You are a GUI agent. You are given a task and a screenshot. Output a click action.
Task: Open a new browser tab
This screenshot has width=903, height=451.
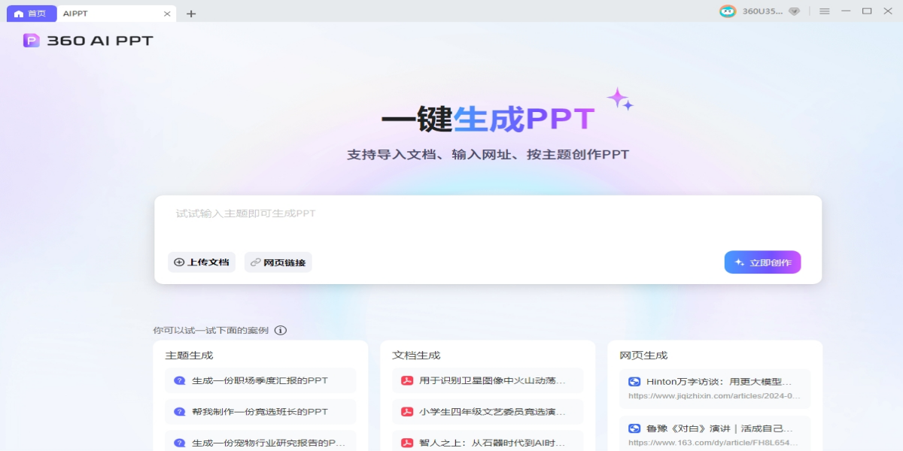(x=191, y=13)
